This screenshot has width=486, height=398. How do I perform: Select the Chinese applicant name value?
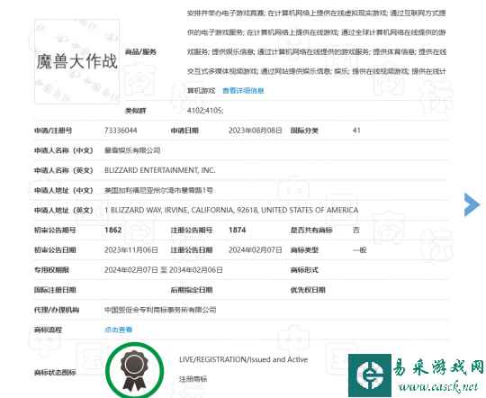(132, 150)
